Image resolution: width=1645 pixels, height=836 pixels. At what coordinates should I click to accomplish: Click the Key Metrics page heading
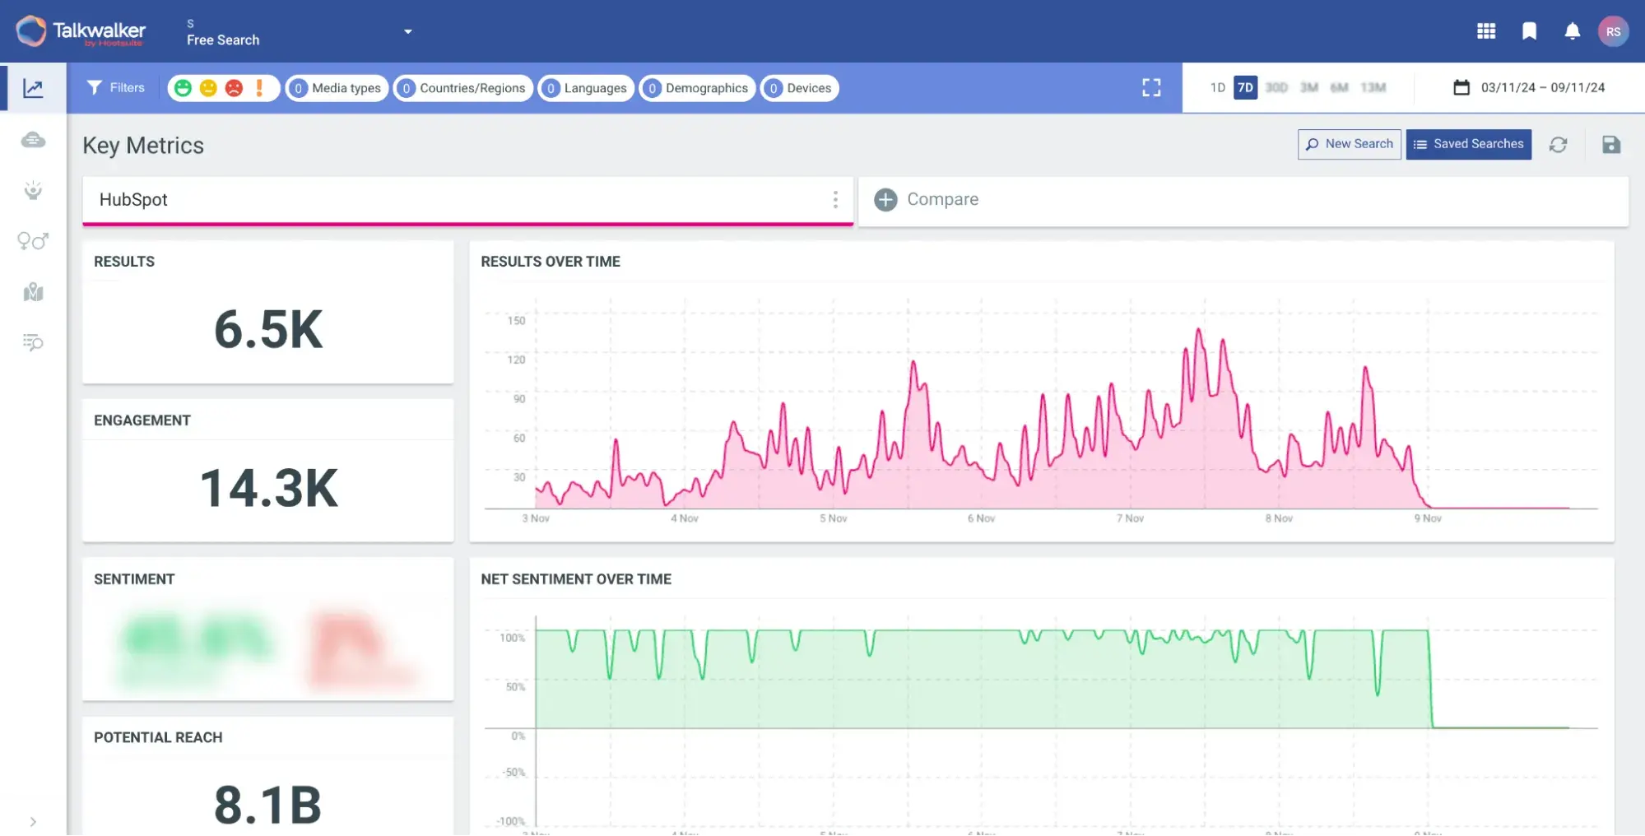(x=143, y=146)
